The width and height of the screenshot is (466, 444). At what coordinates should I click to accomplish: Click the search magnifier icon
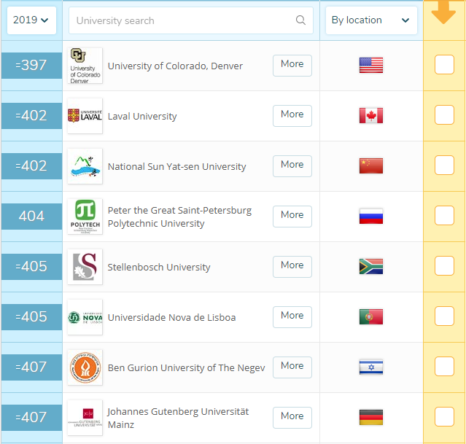(x=300, y=20)
